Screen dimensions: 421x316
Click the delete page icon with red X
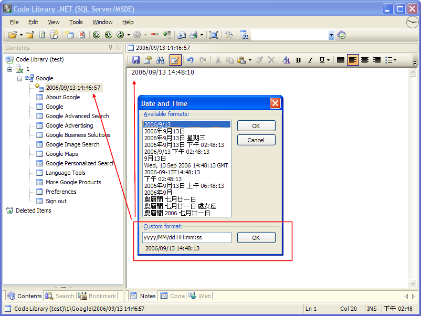(81, 35)
